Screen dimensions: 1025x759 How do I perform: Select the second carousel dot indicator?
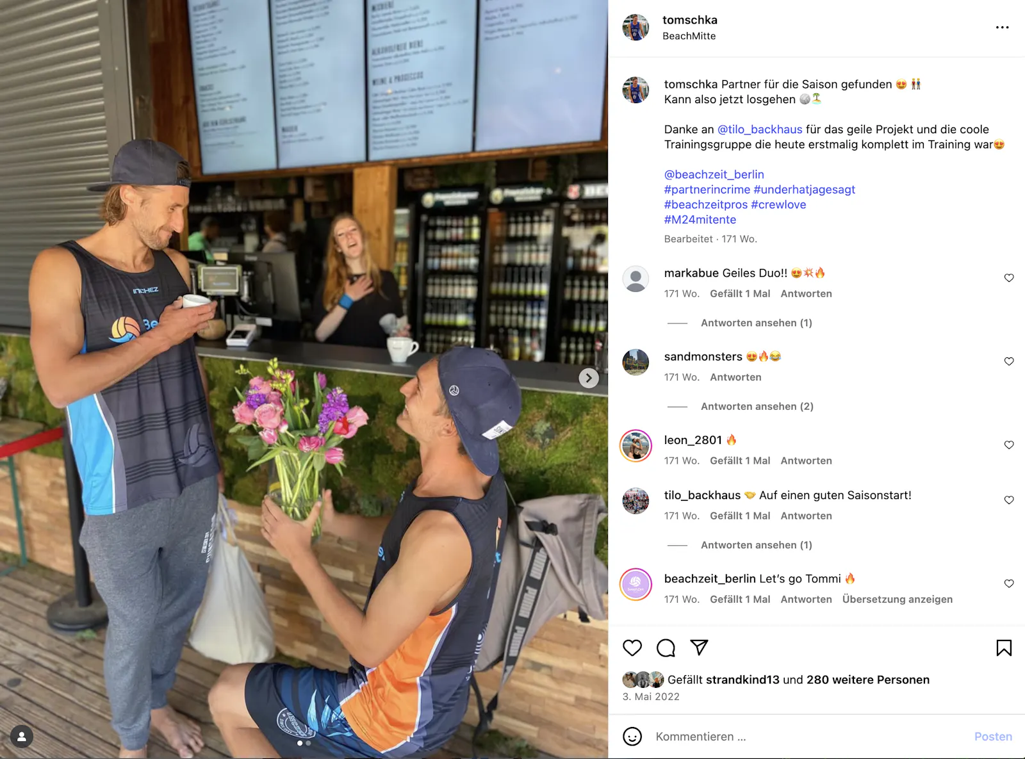coord(308,744)
